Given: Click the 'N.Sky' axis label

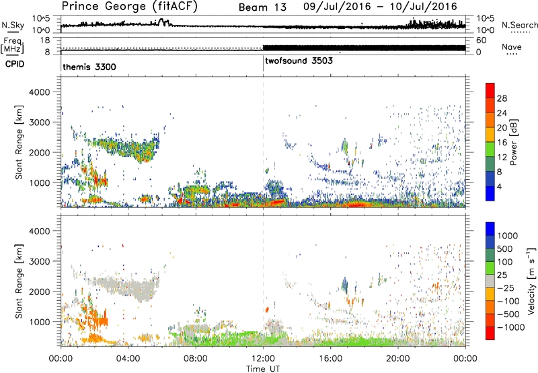Looking at the screenshot, I should (13, 25).
